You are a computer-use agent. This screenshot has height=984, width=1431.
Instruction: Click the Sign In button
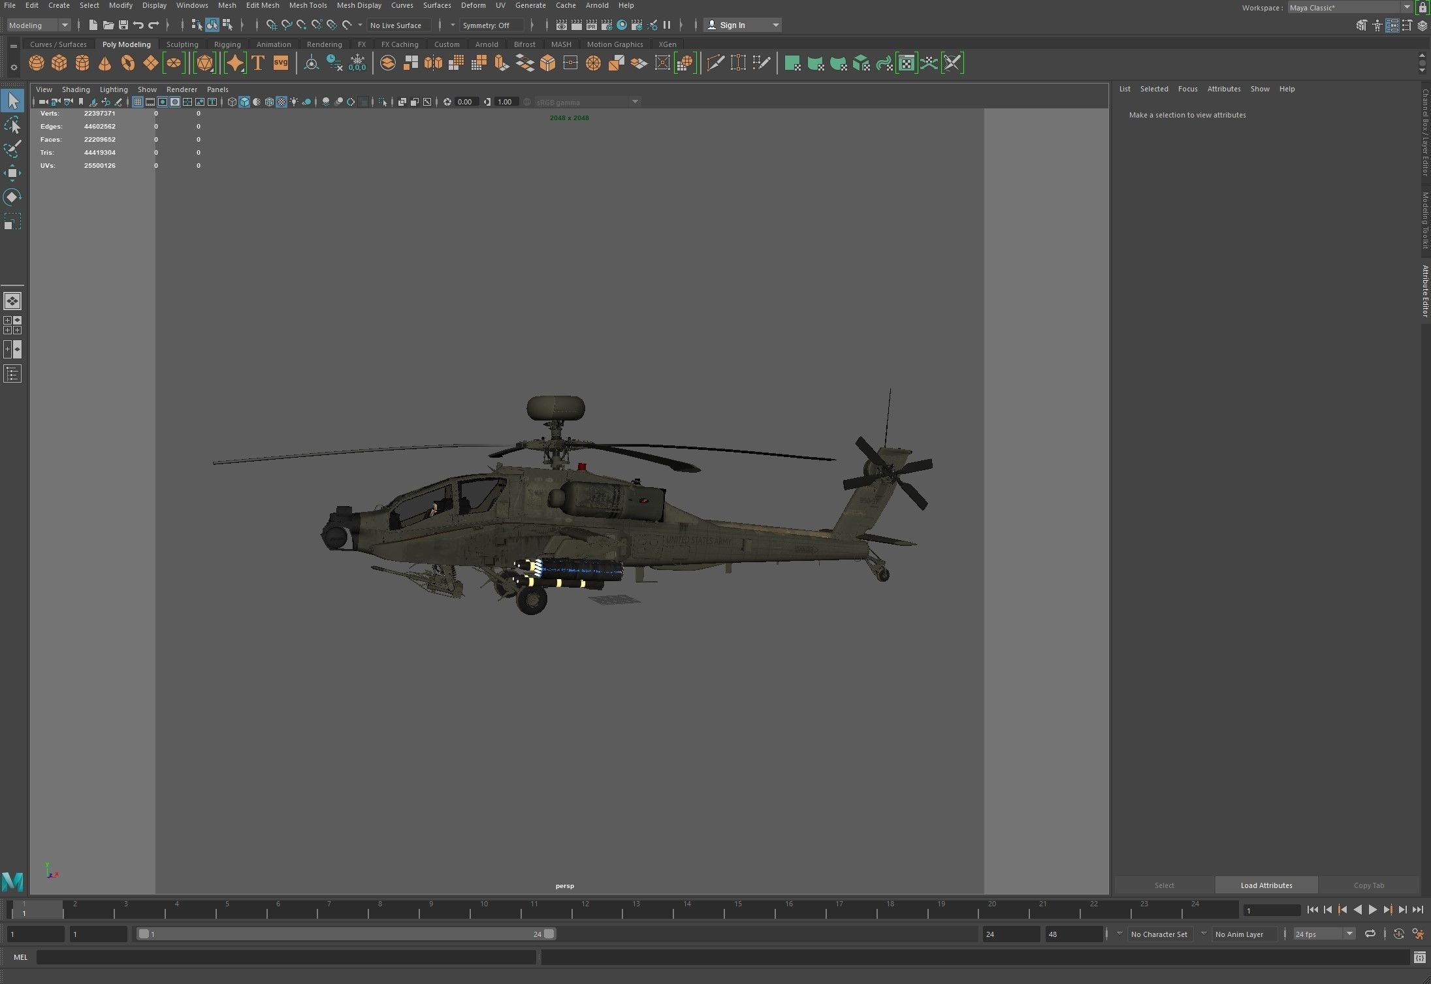tap(732, 25)
